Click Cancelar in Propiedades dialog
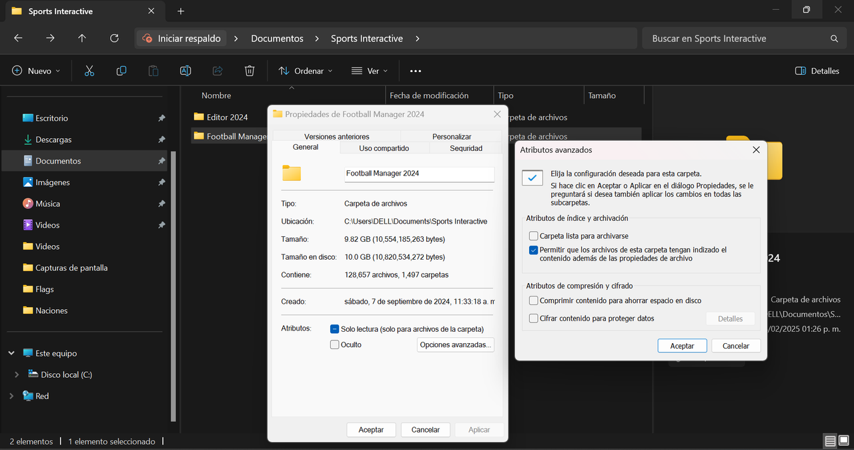The height and width of the screenshot is (450, 854). 426,430
